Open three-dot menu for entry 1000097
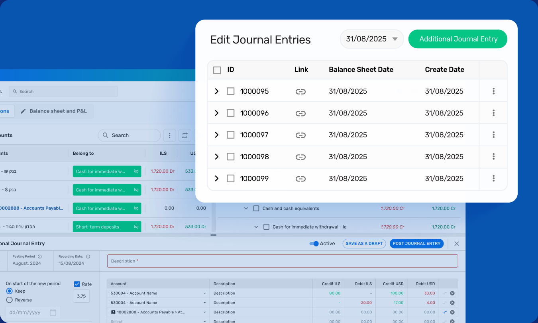This screenshot has width=538, height=323. click(493, 135)
